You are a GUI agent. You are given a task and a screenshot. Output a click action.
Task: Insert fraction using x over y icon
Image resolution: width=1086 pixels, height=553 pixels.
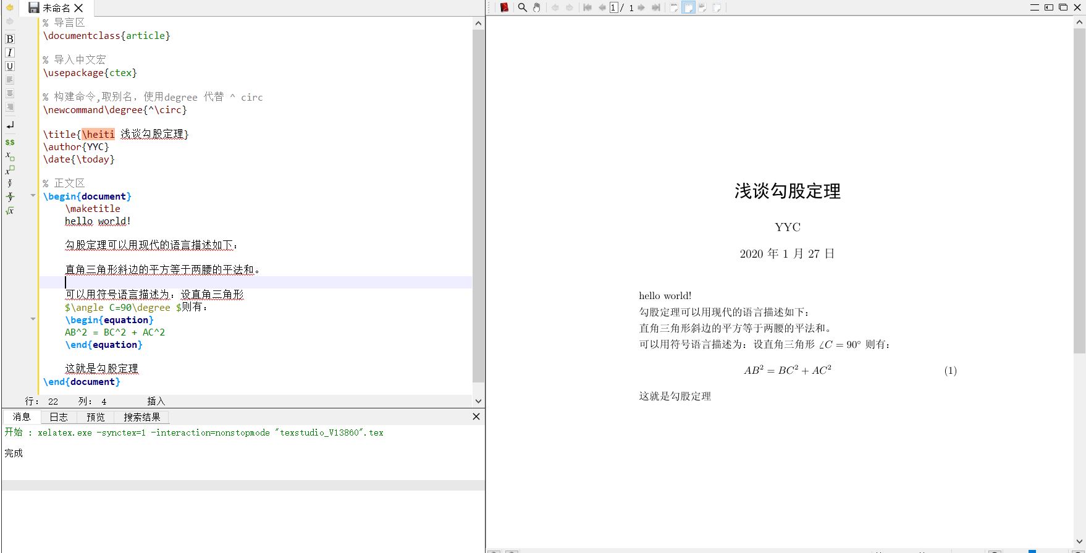[x=10, y=184]
